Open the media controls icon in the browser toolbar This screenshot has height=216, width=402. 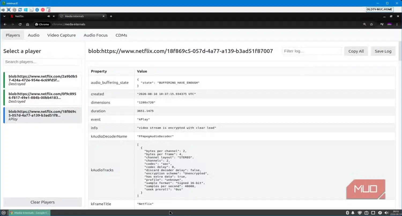point(382,24)
